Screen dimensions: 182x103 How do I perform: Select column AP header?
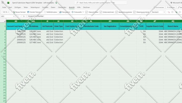click(x=155, y=21)
